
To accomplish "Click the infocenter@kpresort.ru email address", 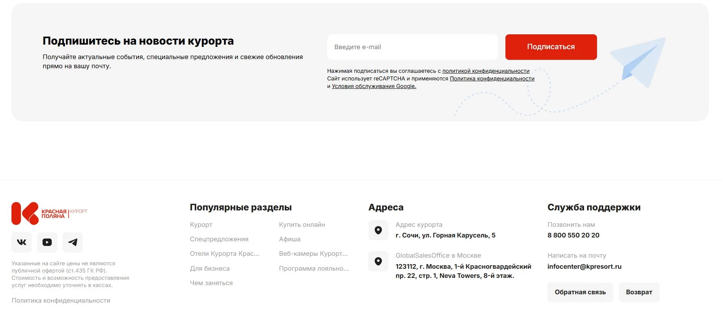I will click(x=584, y=267).
